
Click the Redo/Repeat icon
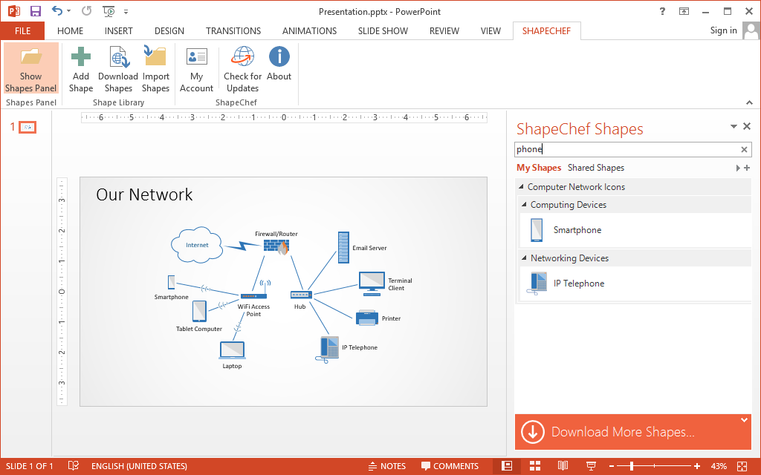[x=86, y=10]
